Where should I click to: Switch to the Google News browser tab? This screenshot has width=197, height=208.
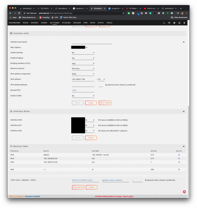tap(116, 8)
